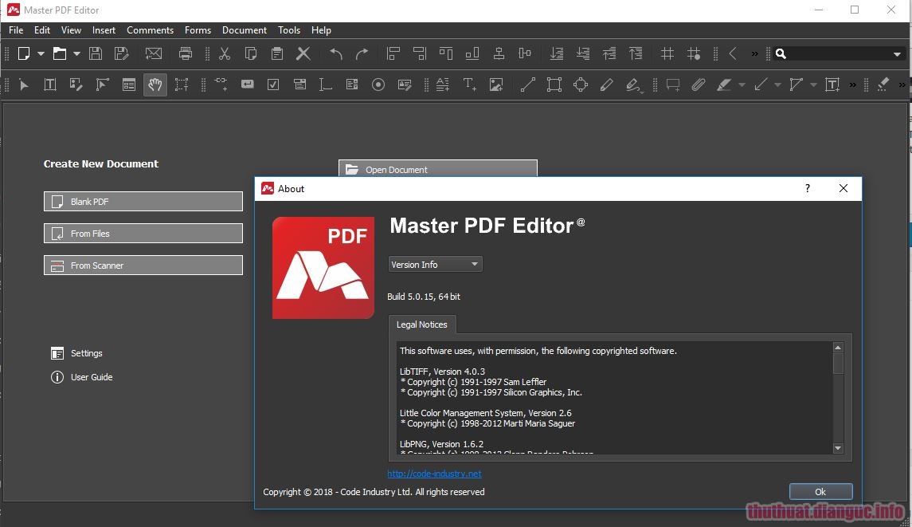
Task: Click Ok in the About dialog
Action: tap(820, 492)
